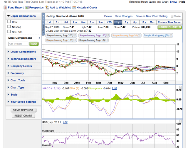188x148 pixels.
Task: Collapse the Show / Hide sidebar handle
Action: 43,24
